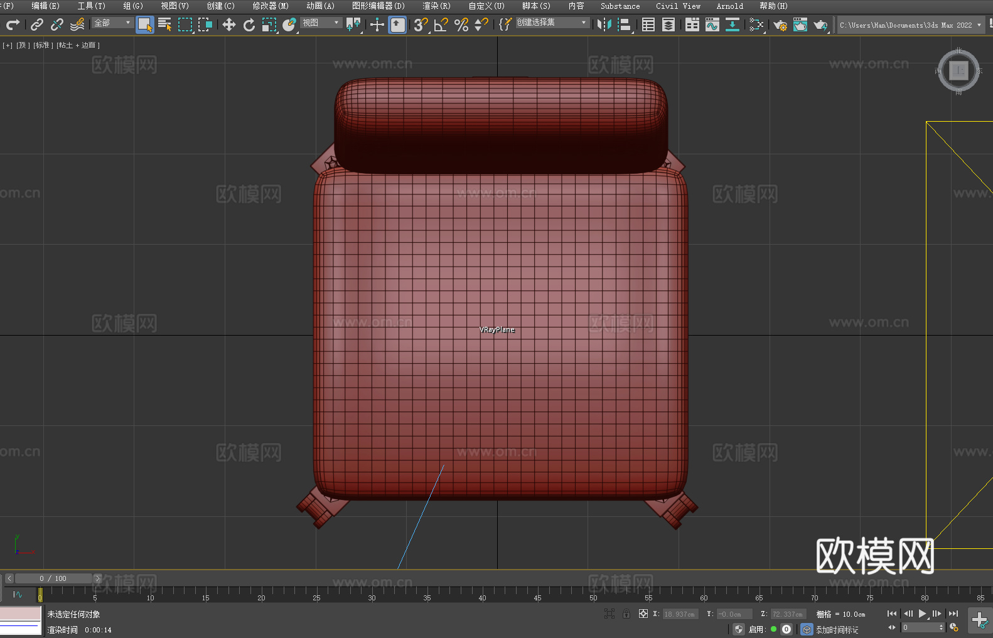This screenshot has width=993, height=638.
Task: Open the Substance menu
Action: 620,6
